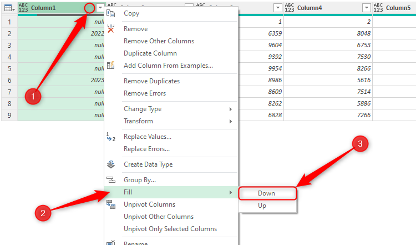This screenshot has height=245, width=416.
Task: Click the ABC123 data type icon of Column4
Action: pos(290,8)
